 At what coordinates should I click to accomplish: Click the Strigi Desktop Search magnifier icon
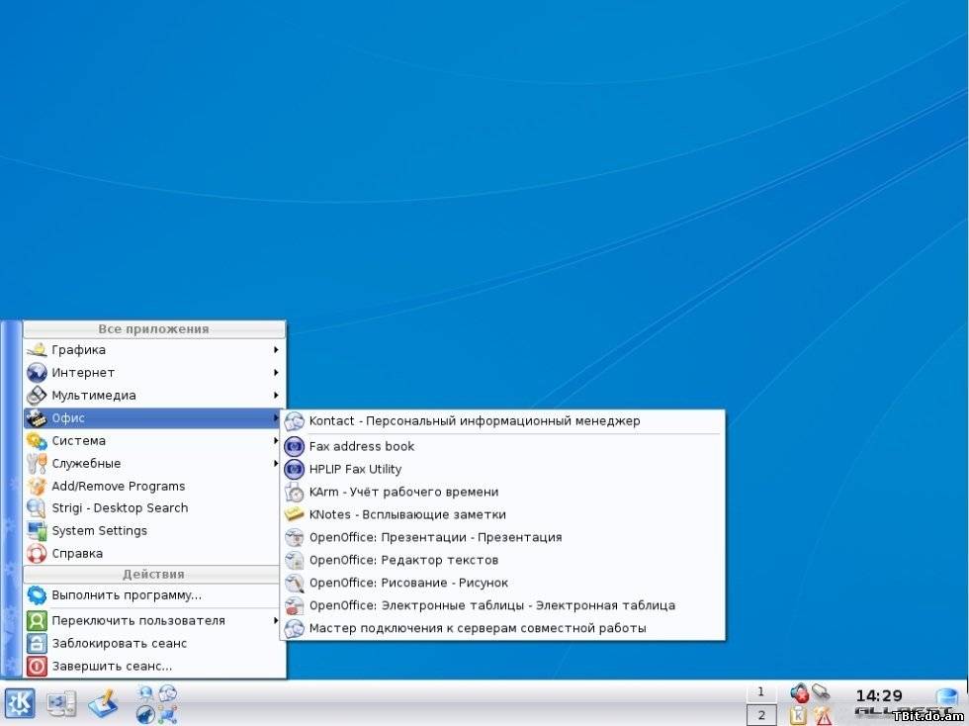(x=37, y=508)
